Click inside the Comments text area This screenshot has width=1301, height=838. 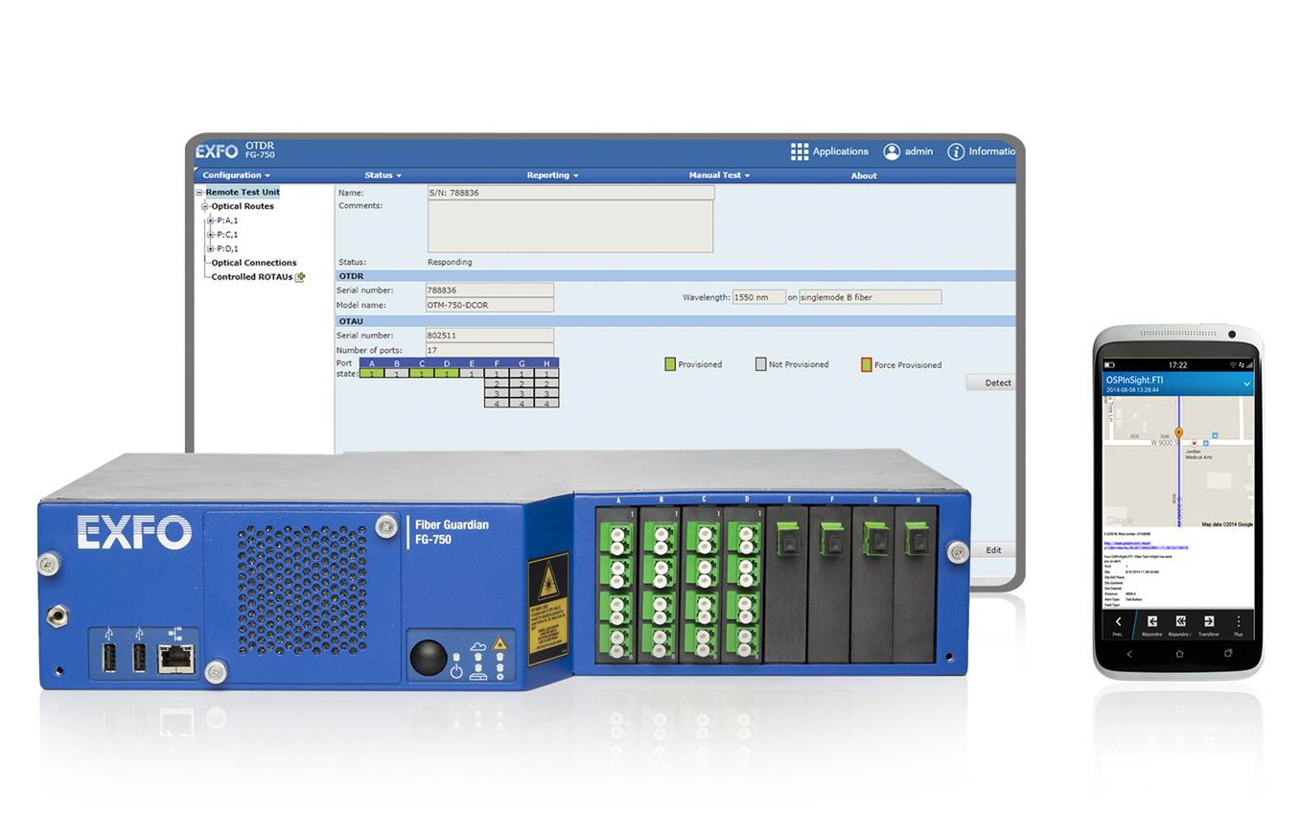[x=570, y=226]
